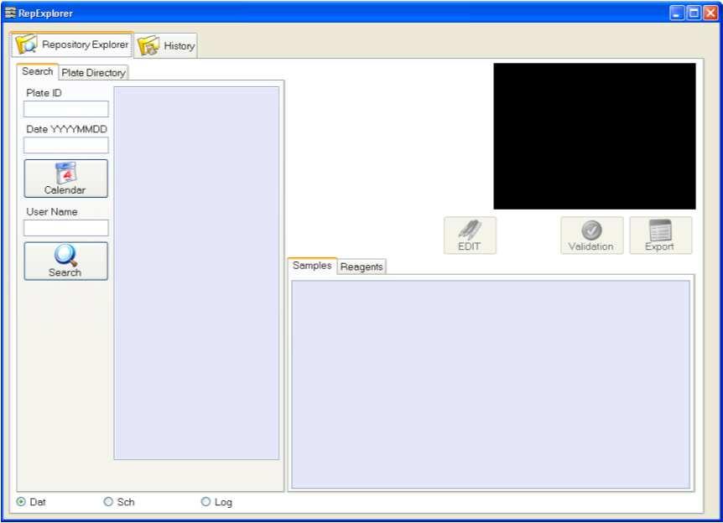Open the Repository Explorer tab
Image resolution: width=723 pixels, height=523 pixels.
pos(72,44)
